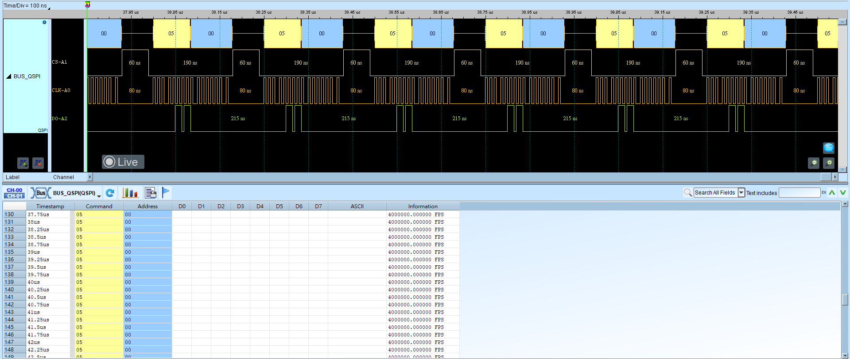The width and height of the screenshot is (850, 359).
Task: Click the save report icon
Action: (151, 193)
